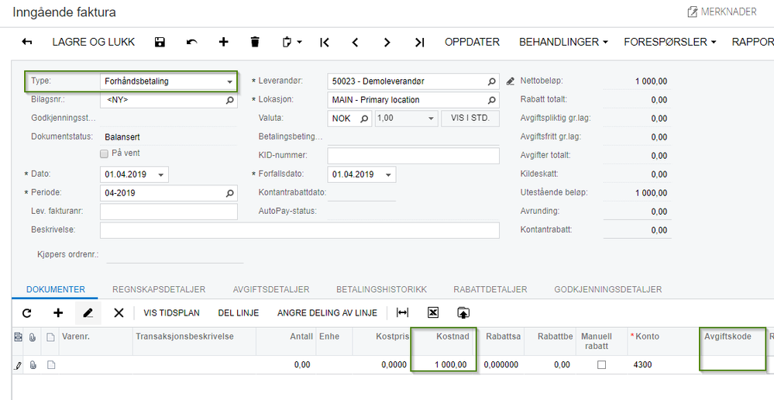
Task: Switch to the GODKJENNINGSDETALJER tab
Action: coord(608,289)
